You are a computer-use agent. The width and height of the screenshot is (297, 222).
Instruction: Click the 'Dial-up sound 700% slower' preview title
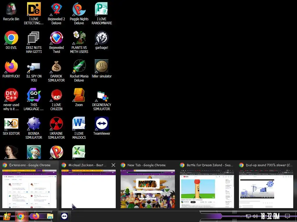pyautogui.click(x=269, y=165)
